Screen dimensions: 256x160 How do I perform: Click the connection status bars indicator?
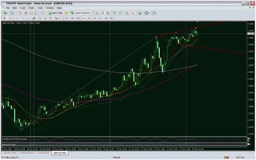(226, 158)
